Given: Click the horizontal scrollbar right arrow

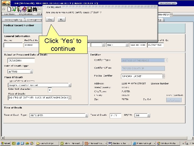Looking at the screenshot, I should coord(193,138).
